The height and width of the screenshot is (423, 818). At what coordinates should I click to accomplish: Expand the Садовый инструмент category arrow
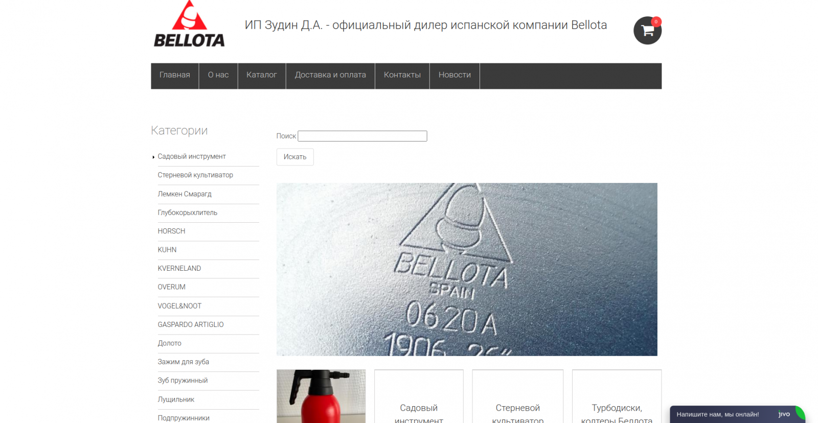[x=153, y=157]
